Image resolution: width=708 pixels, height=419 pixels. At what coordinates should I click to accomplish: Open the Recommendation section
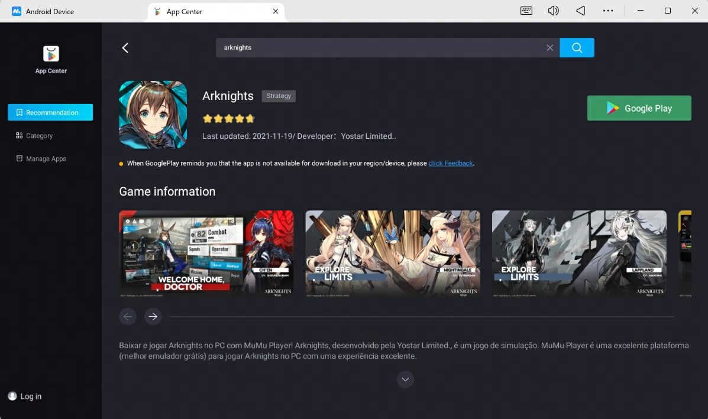pos(50,112)
